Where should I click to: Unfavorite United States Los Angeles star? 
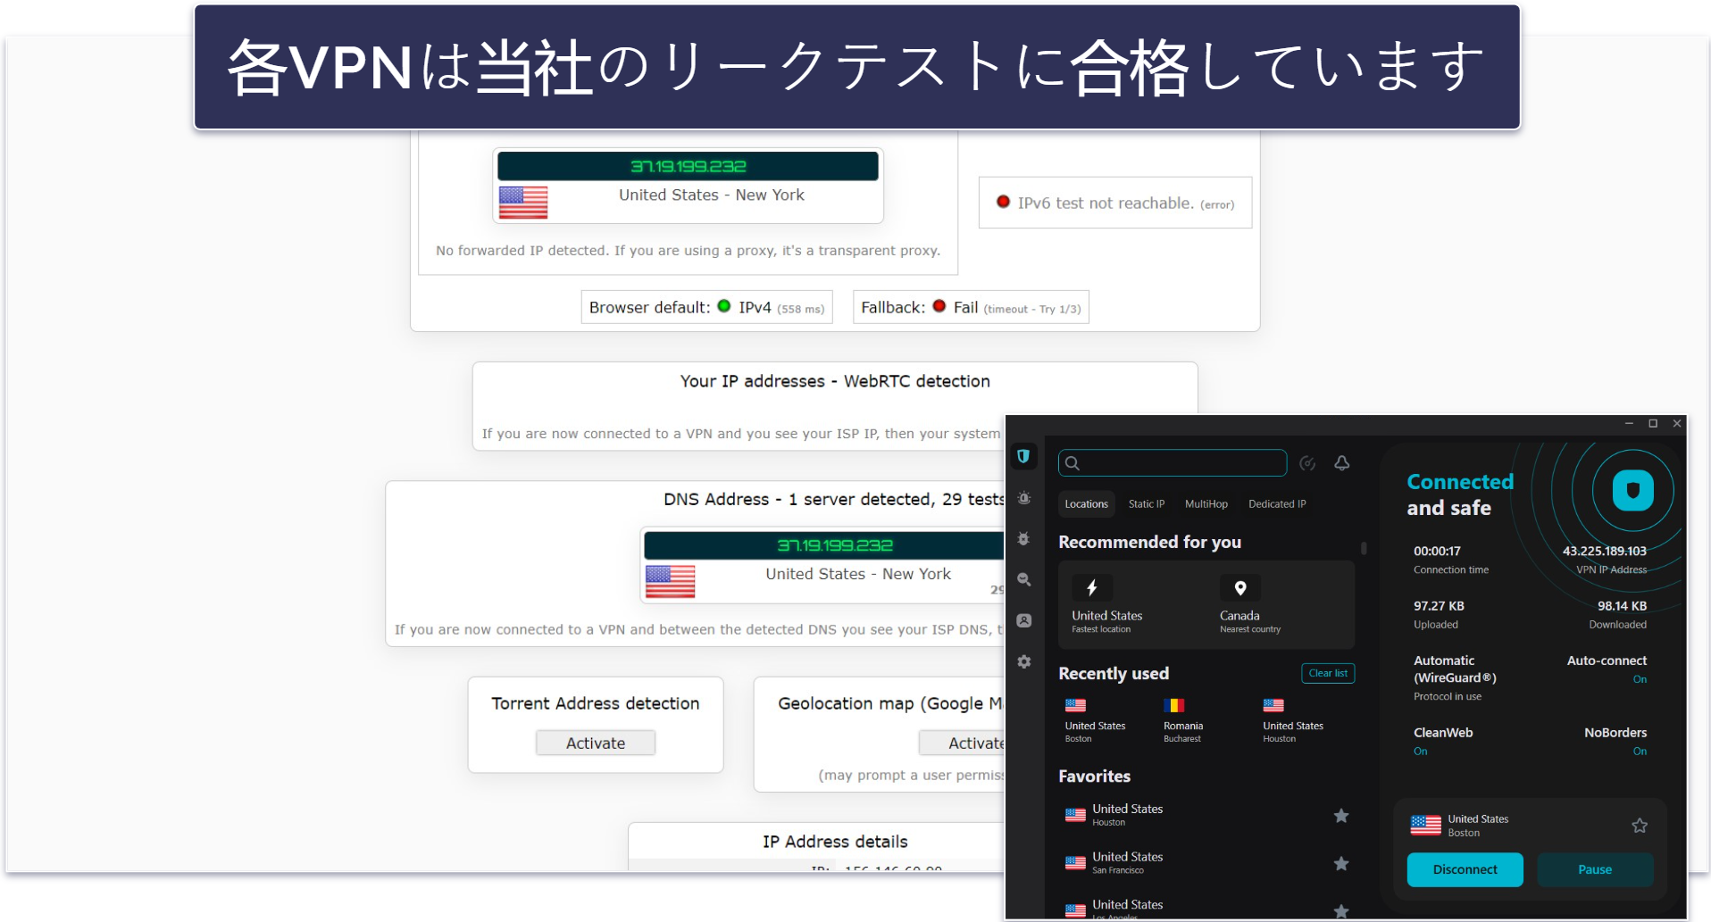(x=1340, y=911)
